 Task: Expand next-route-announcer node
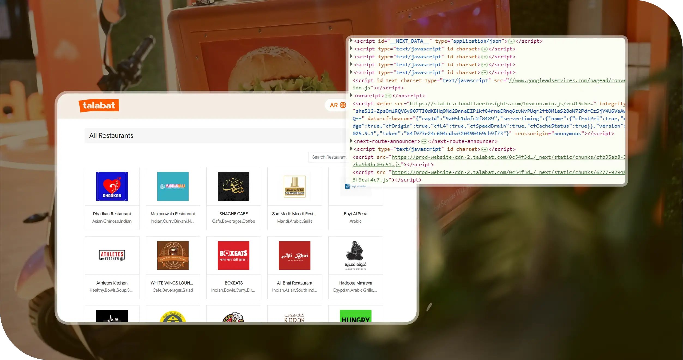(x=351, y=141)
